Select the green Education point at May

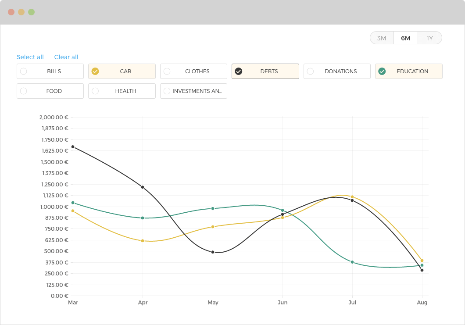(213, 208)
